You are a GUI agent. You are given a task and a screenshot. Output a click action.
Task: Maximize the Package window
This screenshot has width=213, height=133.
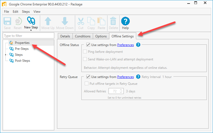tap(196, 3)
